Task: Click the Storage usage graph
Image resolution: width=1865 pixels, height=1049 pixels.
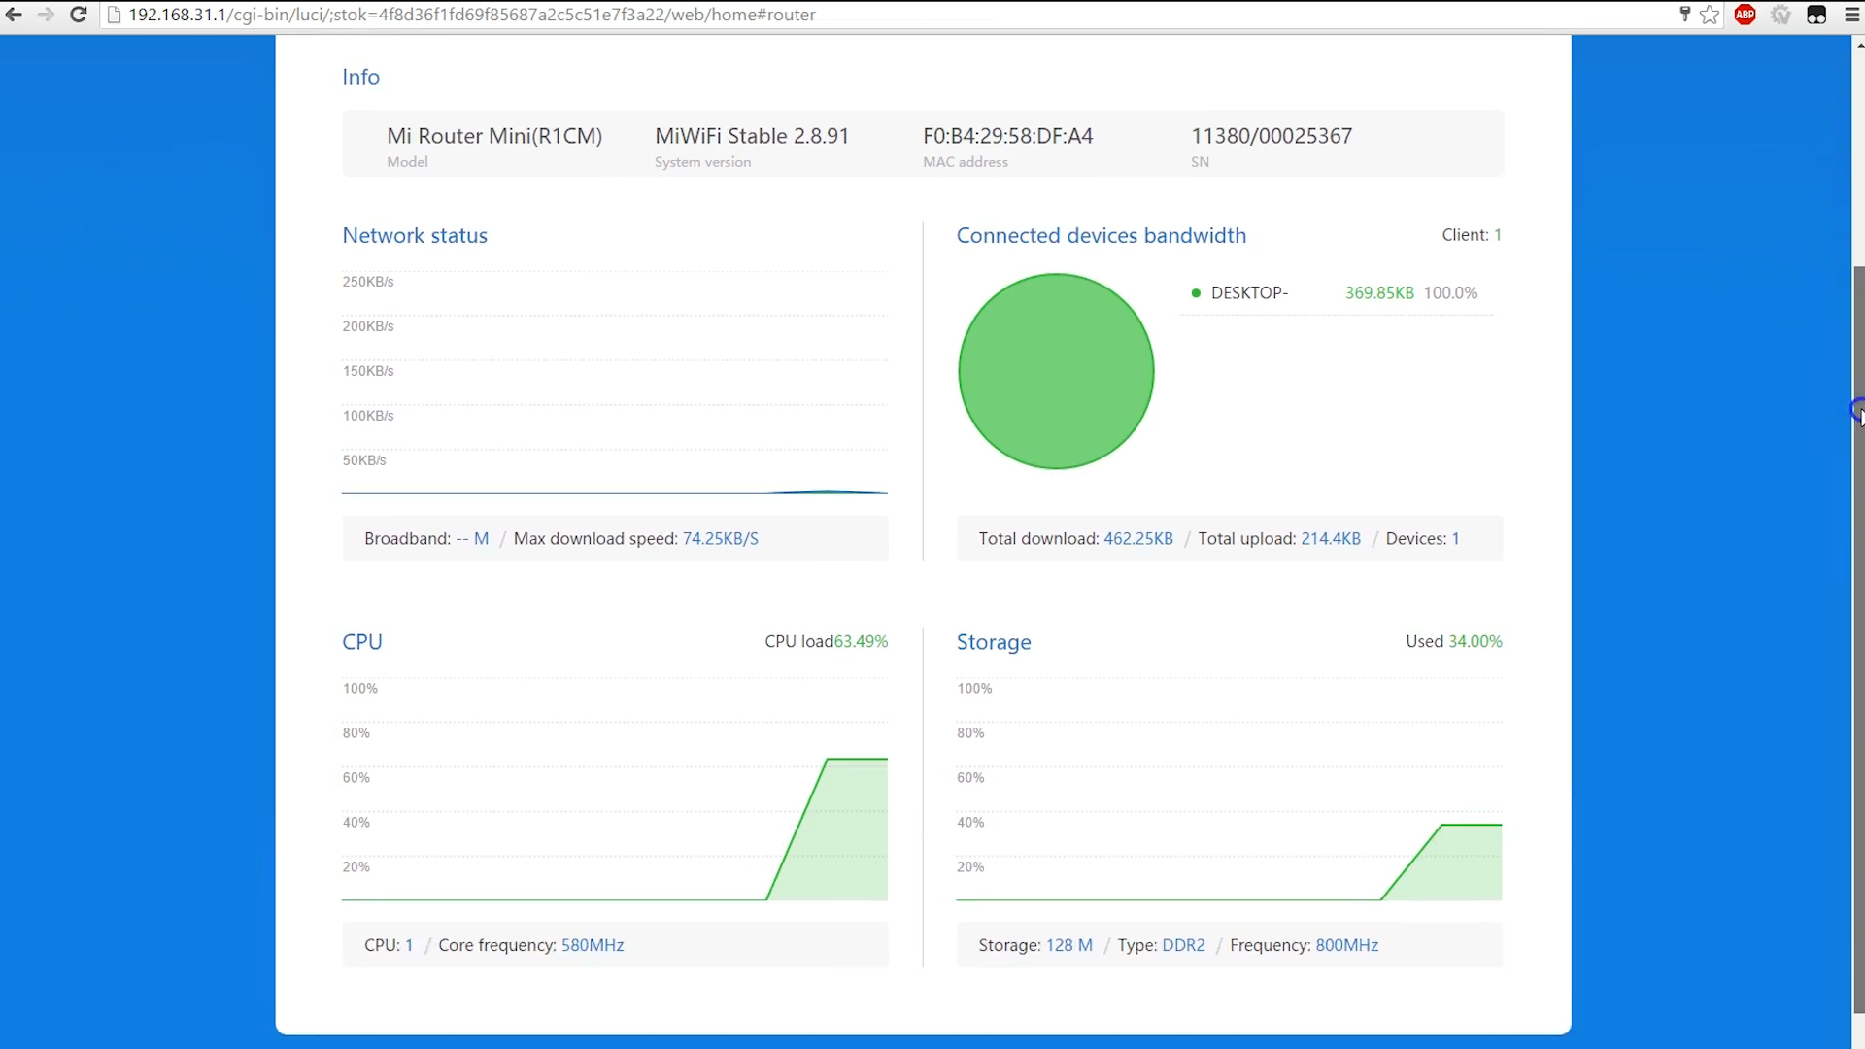Action: (1229, 792)
